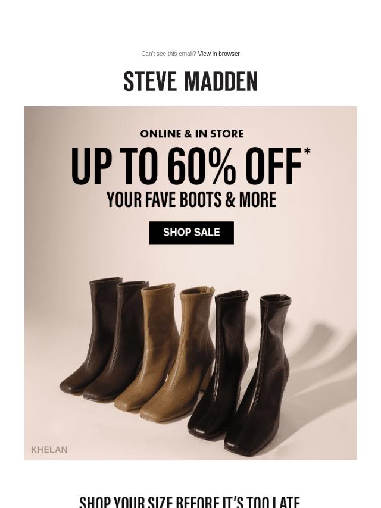Click the 60% figure in the banner
The width and height of the screenshot is (381, 508).
click(x=202, y=166)
